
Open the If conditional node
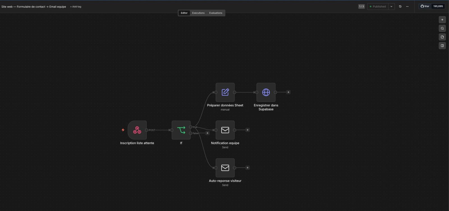[181, 130]
